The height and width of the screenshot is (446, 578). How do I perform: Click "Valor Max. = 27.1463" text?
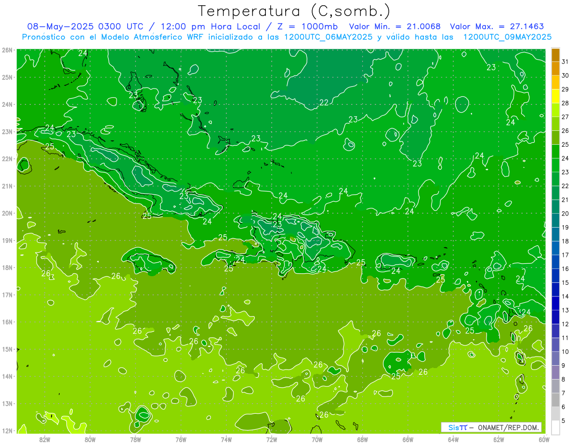pyautogui.click(x=497, y=26)
